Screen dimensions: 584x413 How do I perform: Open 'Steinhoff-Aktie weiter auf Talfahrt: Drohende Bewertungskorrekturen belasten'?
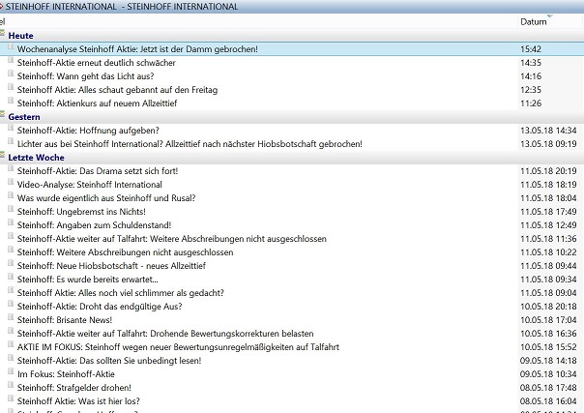point(165,334)
